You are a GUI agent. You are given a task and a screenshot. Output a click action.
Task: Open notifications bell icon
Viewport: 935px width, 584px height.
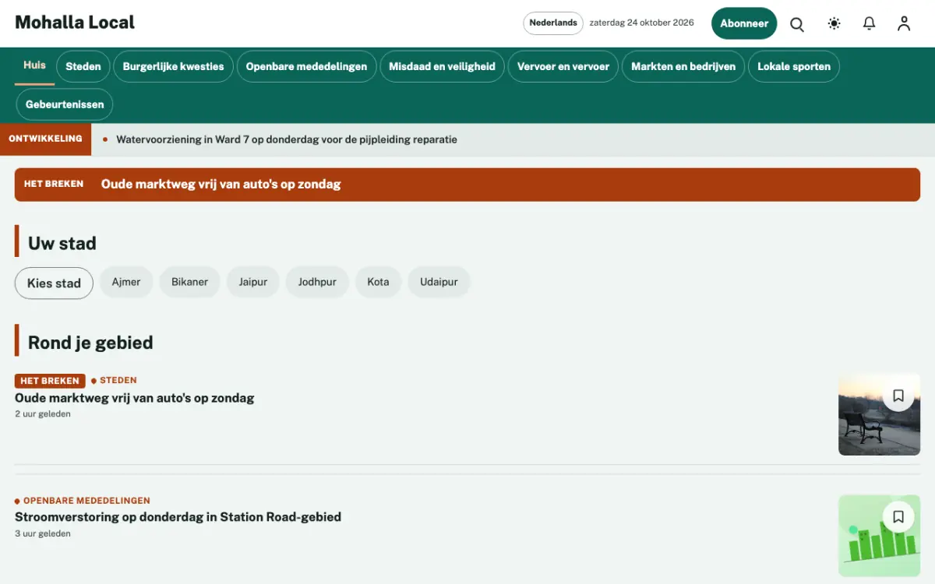coord(870,24)
